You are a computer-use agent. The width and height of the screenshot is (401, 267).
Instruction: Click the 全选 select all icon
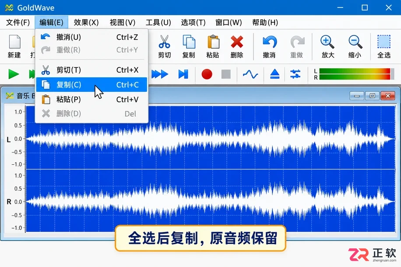tap(384, 46)
